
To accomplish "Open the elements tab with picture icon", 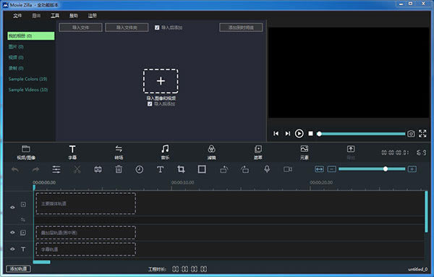I will [305, 152].
